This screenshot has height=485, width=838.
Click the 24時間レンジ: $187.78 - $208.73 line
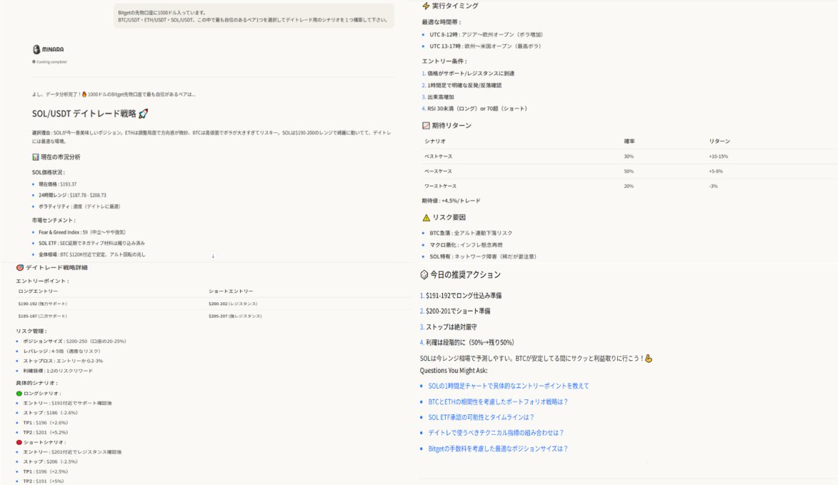(72, 196)
